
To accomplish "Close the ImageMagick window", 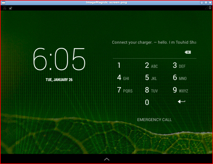I will coord(210,3).
